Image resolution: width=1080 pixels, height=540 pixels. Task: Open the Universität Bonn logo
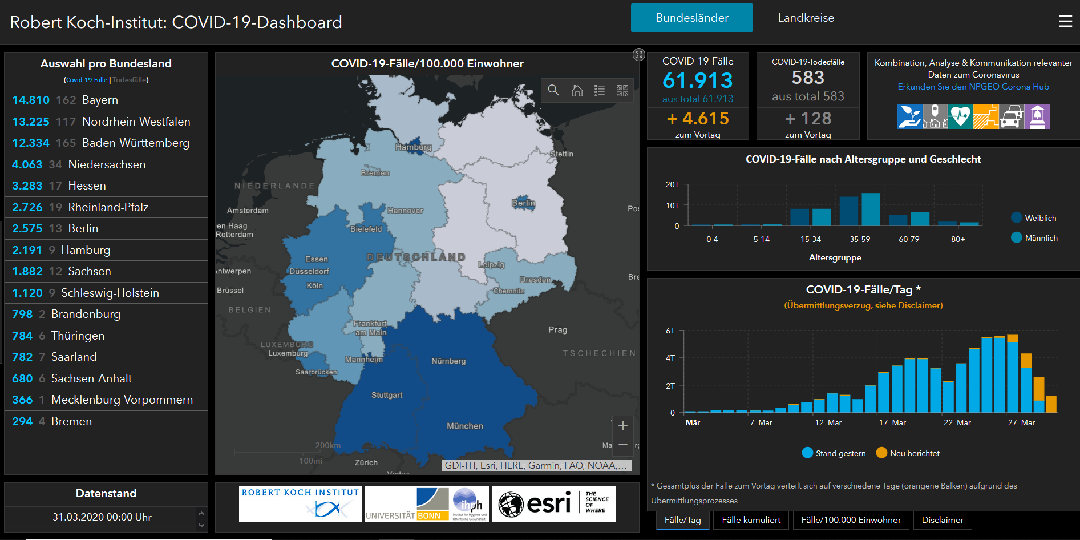[x=427, y=504]
